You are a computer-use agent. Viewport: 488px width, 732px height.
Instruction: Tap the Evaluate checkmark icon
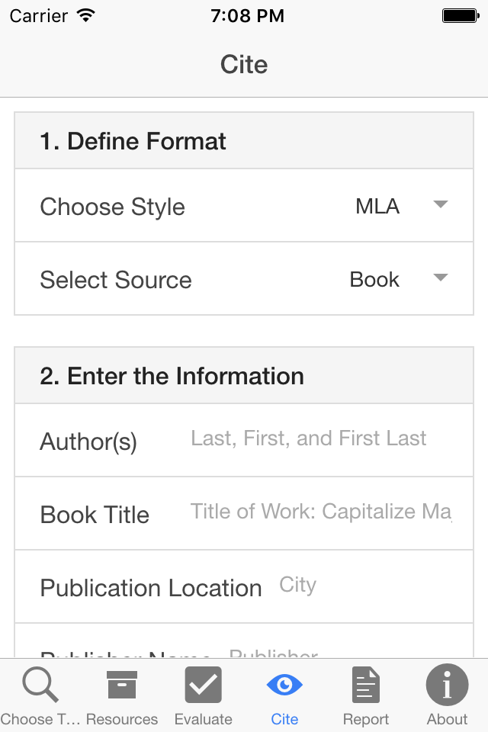tap(203, 684)
